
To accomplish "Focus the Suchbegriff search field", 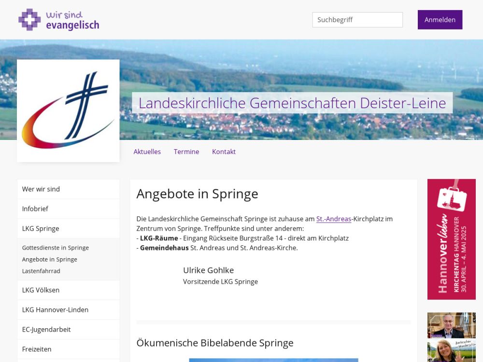I will point(357,20).
